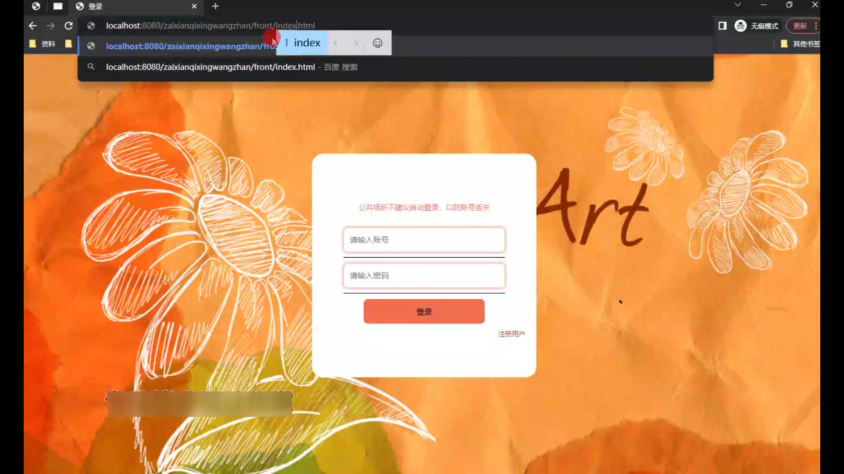Click the browser back arrow
The height and width of the screenshot is (474, 844).
click(33, 26)
